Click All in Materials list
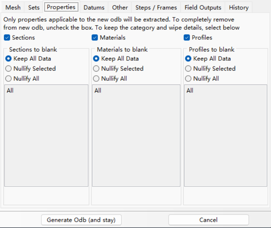Screen dimensions: 271x228 (x=98, y=91)
